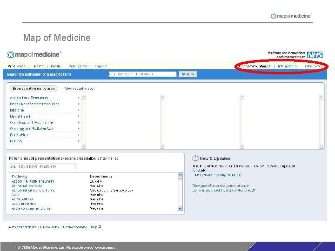Click the pathway list scrollbar up arrow
335x251 pixels.
click(x=180, y=175)
